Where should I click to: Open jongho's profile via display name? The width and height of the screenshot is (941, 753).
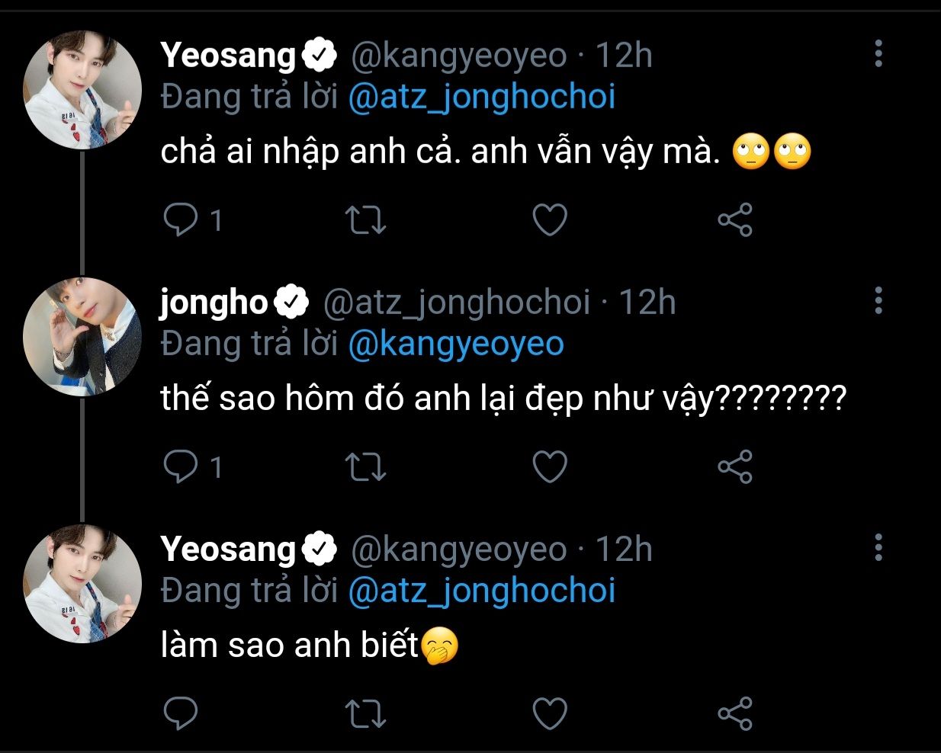tap(213, 303)
